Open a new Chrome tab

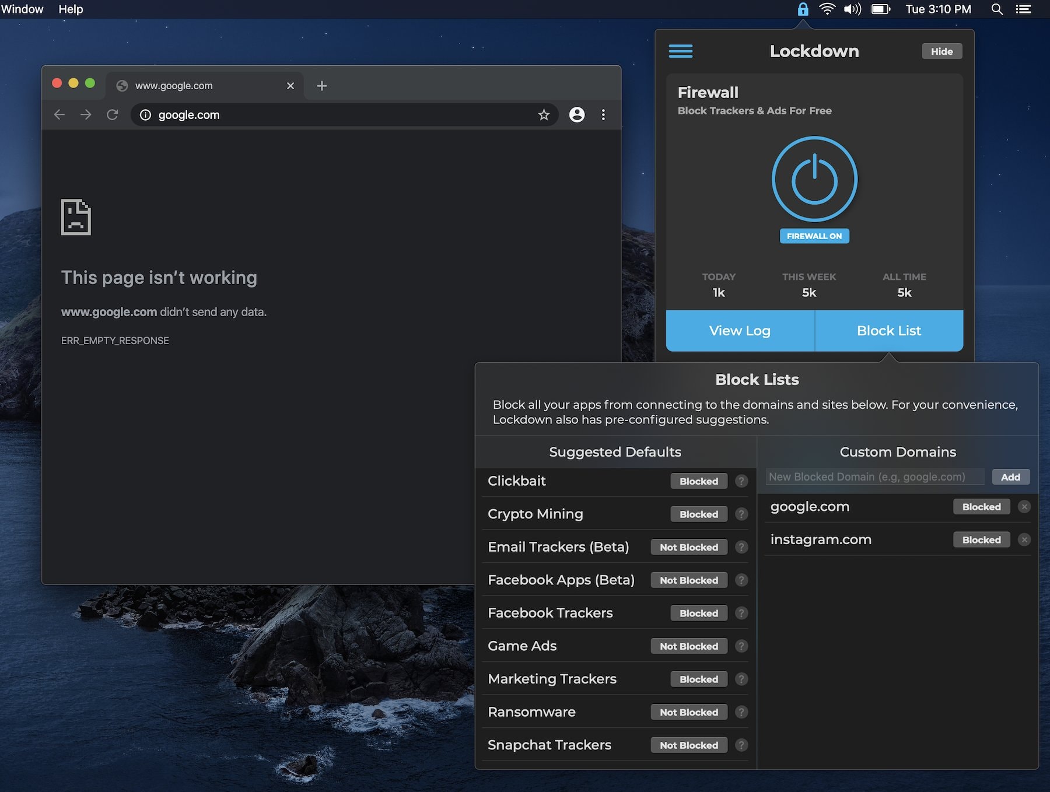click(x=321, y=86)
